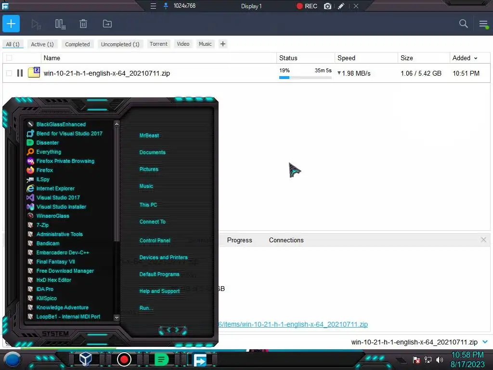The height and width of the screenshot is (370, 493).
Task: Switch to the Active (1) filter tab
Action: pos(42,44)
